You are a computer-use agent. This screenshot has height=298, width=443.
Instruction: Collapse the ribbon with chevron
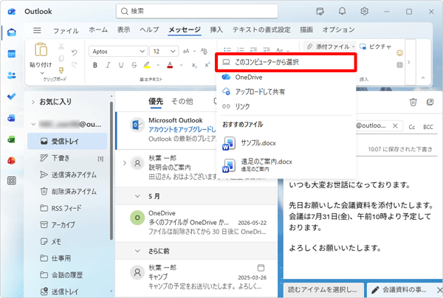[x=422, y=78]
